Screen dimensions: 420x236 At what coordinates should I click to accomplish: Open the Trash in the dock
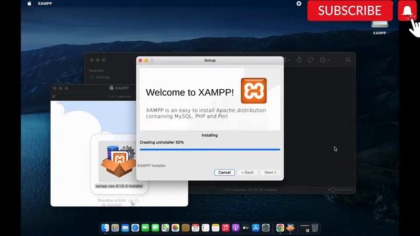(315, 227)
